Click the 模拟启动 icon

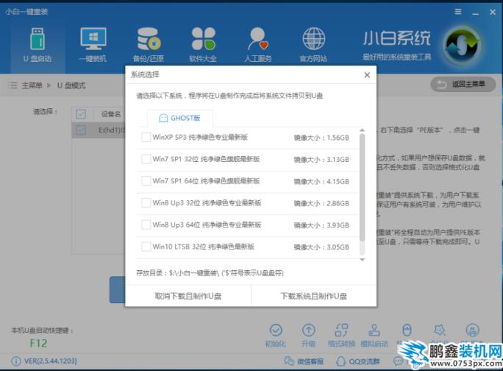click(x=374, y=330)
